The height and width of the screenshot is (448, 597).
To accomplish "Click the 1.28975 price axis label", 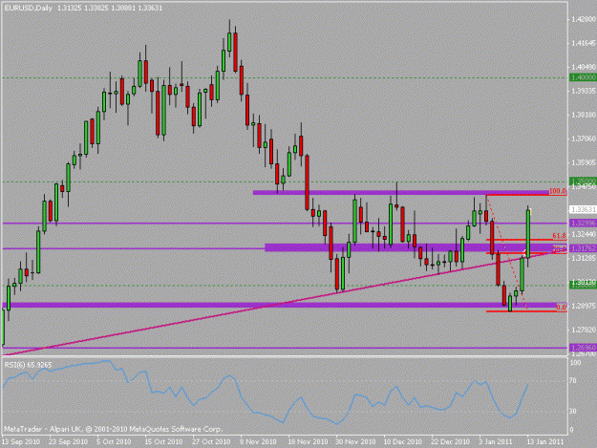I will 584,306.
